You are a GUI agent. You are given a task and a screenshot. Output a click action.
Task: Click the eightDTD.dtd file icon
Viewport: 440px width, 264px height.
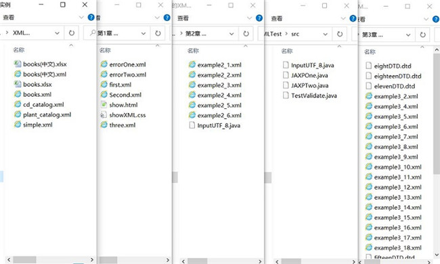[369, 66]
